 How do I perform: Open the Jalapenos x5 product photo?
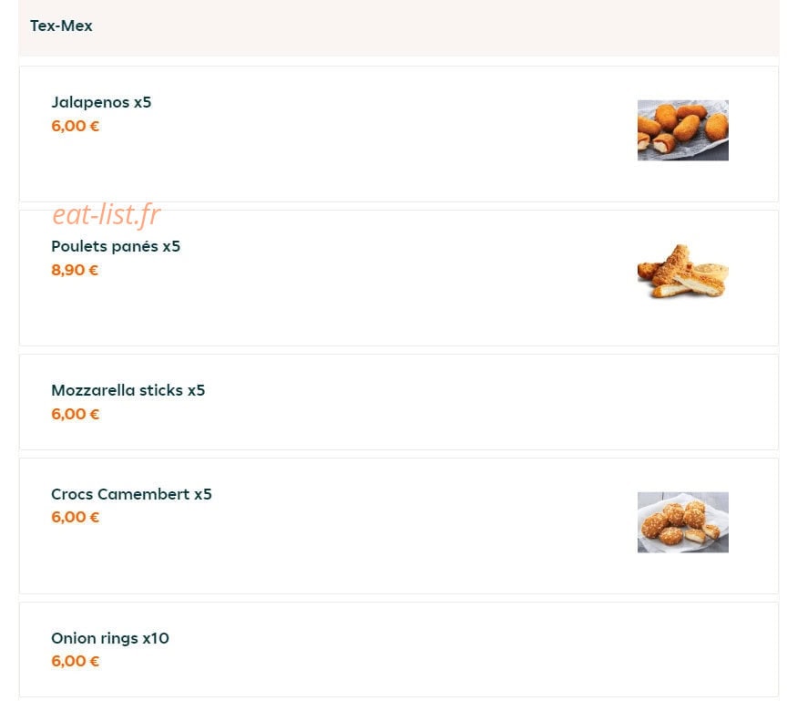tap(682, 130)
